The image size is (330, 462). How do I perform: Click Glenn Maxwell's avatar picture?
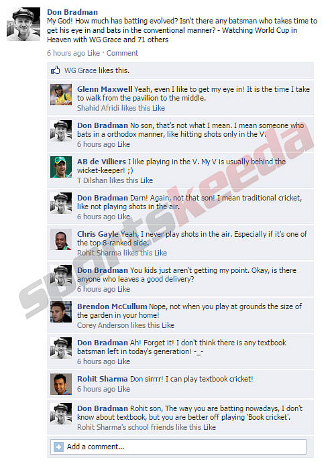coord(61,95)
